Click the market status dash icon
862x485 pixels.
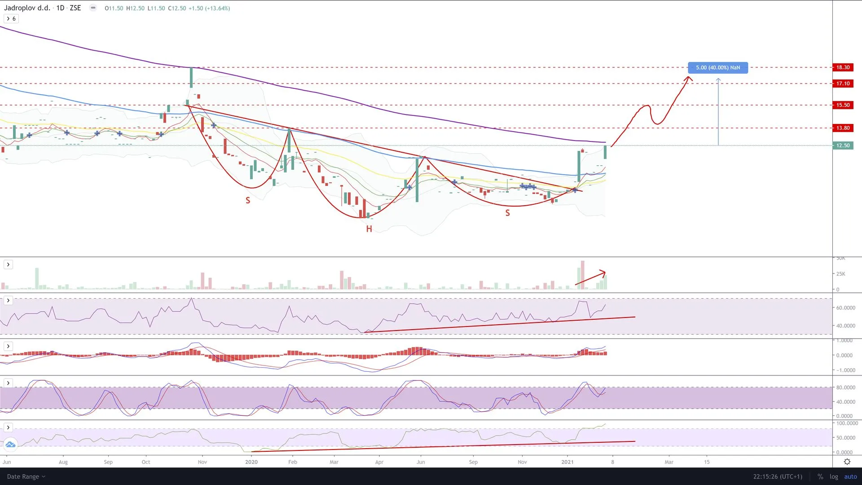click(93, 8)
